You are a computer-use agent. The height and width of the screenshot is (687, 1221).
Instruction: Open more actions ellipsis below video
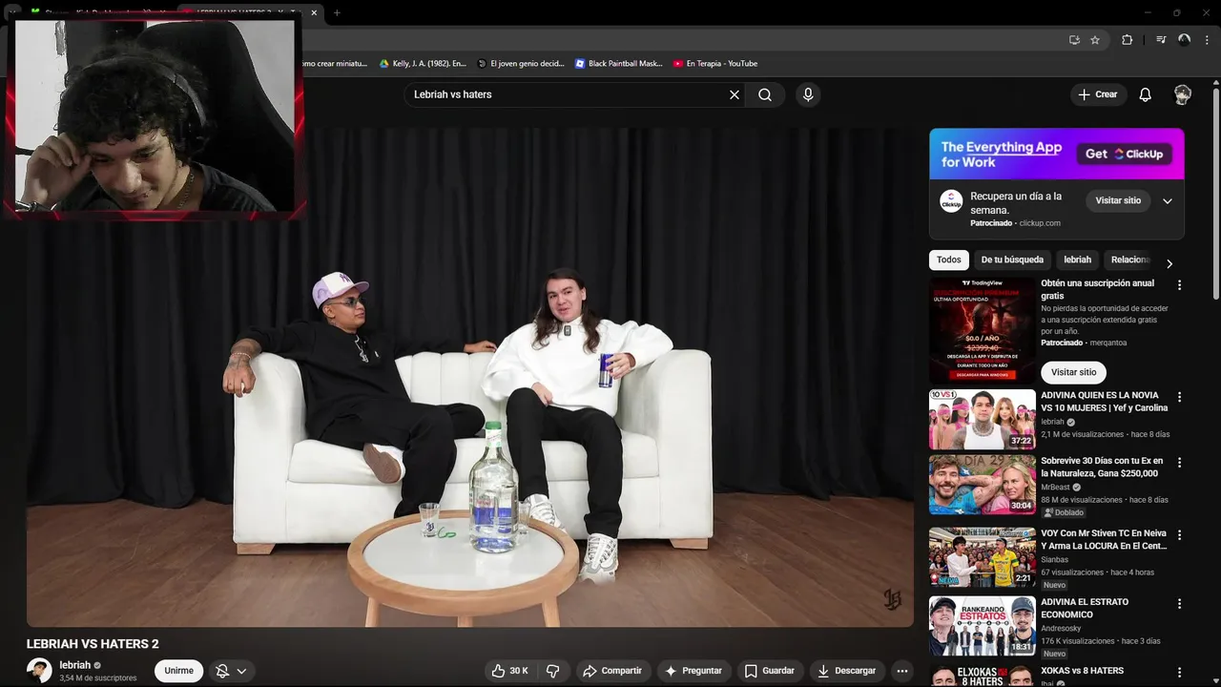(902, 671)
